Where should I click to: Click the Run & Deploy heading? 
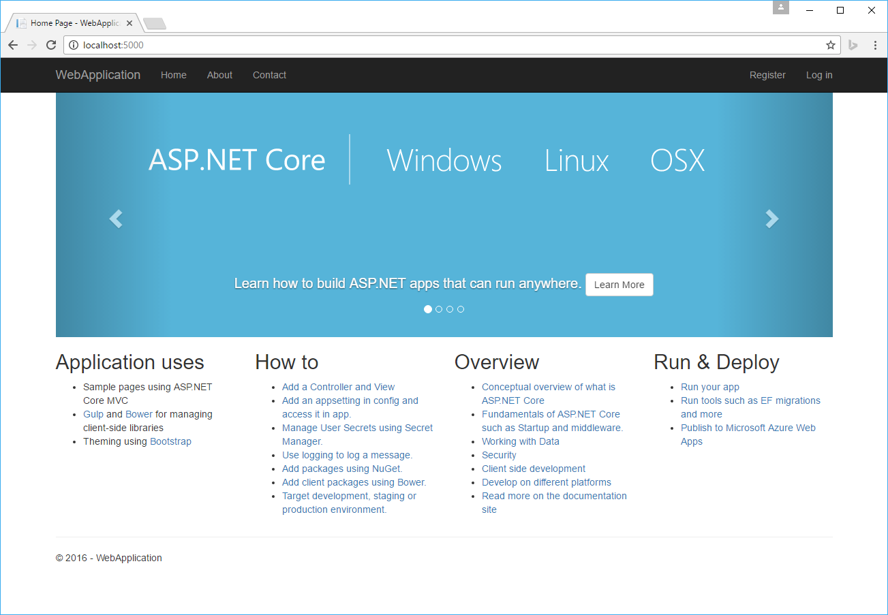click(716, 362)
